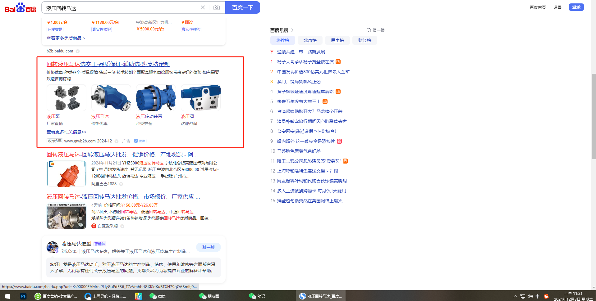Open the colorful image app on the taskbar
596x301 pixels.
[138, 296]
